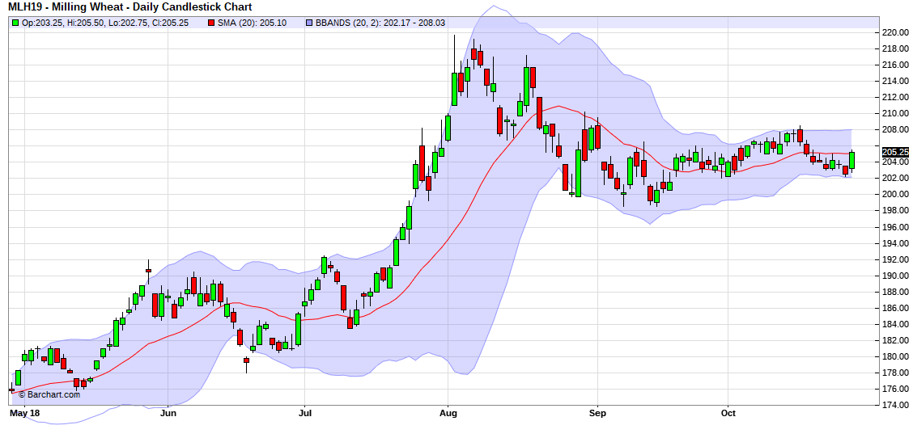The image size is (913, 438).
Task: Click the Aug marker on time axis
Action: click(x=448, y=413)
